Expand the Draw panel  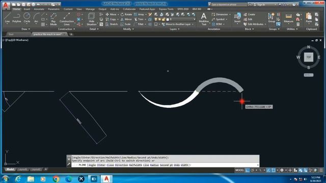25,29
